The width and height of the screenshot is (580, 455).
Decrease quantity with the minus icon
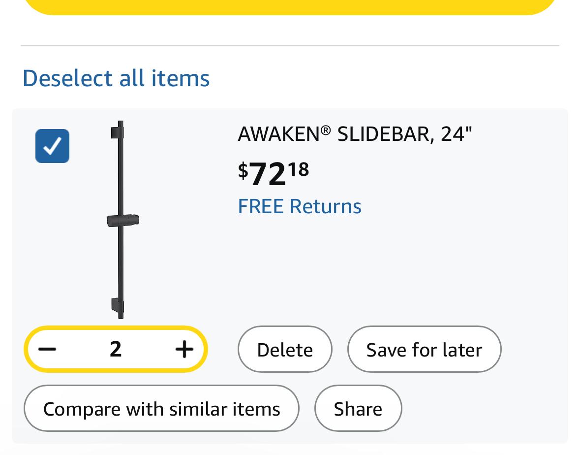coord(47,349)
